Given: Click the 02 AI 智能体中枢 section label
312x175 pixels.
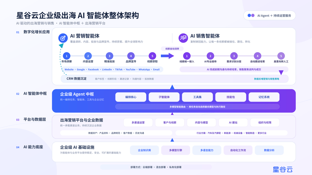Looking at the screenshot, I should [32, 93].
